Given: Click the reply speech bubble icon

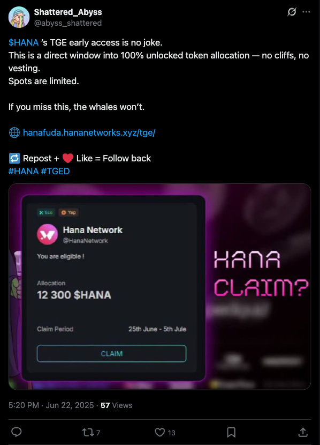Looking at the screenshot, I should [x=17, y=432].
